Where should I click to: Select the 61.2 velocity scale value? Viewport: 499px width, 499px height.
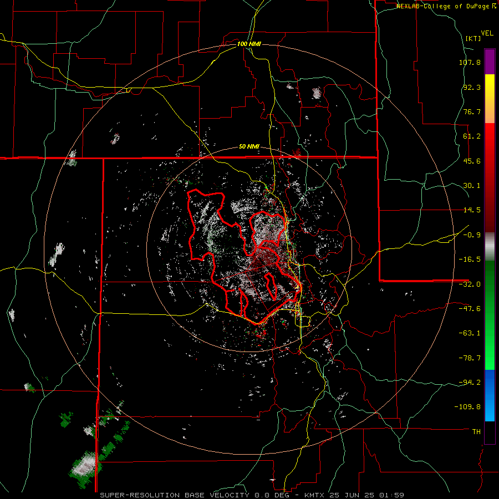472,136
